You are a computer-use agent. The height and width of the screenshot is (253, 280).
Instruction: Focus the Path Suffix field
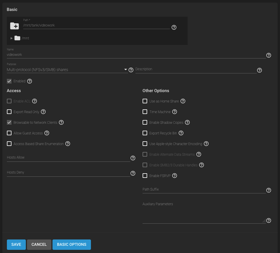204,190
